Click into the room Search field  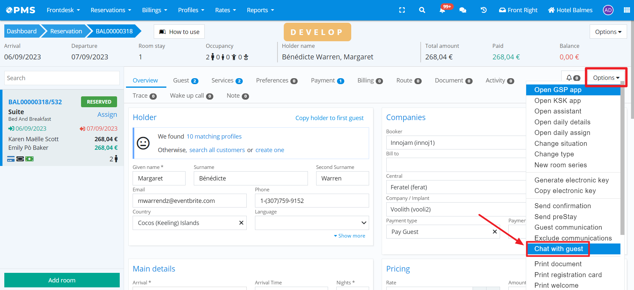click(x=62, y=78)
